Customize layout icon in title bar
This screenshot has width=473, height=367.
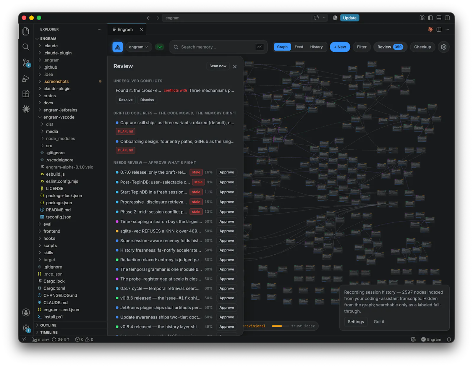click(422, 18)
